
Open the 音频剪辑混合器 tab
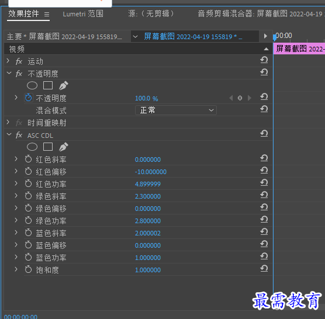pos(261,14)
